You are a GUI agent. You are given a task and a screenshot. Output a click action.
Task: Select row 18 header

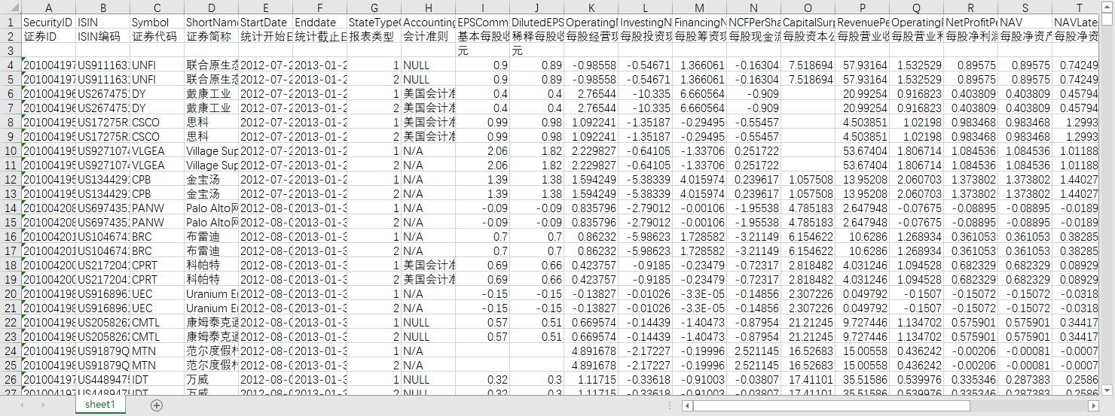tap(11, 265)
